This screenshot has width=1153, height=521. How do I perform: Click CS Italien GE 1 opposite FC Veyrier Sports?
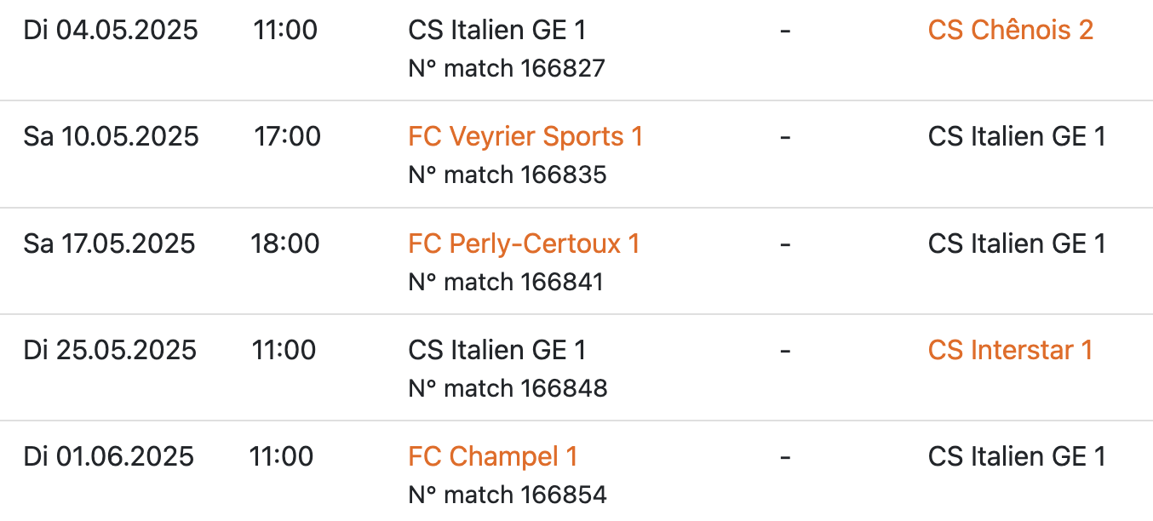pyautogui.click(x=1017, y=137)
